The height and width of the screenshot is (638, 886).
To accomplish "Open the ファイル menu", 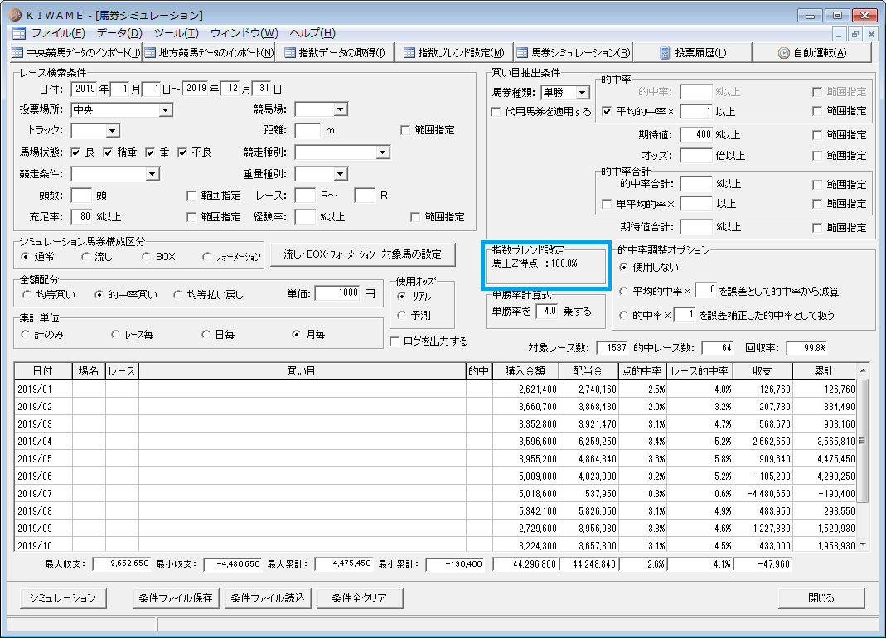I will (58, 33).
